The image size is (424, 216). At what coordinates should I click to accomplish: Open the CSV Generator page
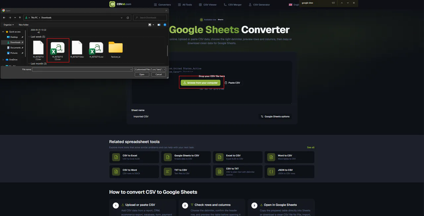coord(259,5)
